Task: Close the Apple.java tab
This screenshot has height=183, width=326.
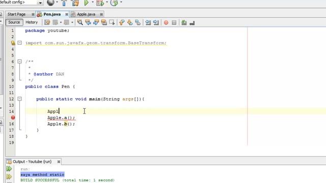Action: click(101, 14)
